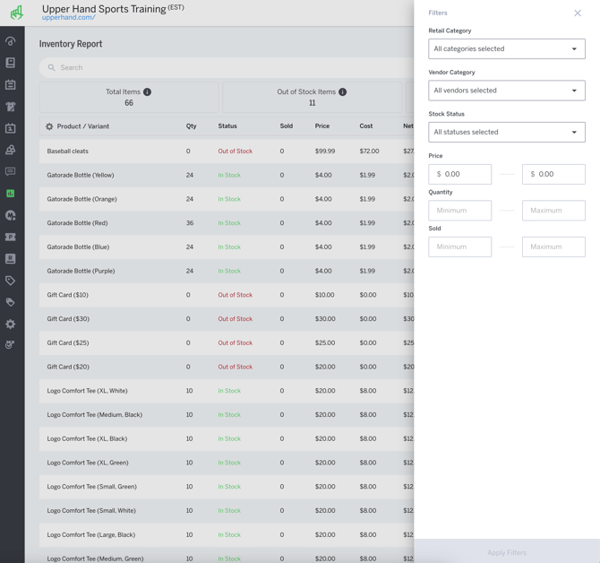
Task: Open the settings gear in sidebar
Action: tap(11, 325)
